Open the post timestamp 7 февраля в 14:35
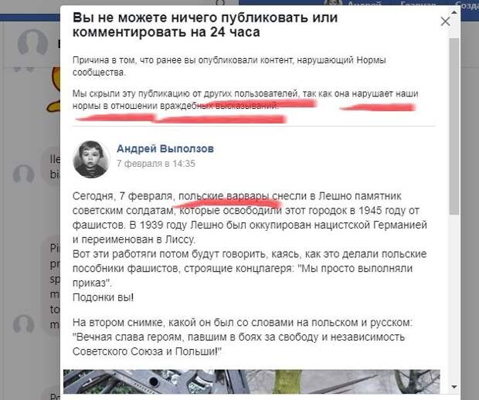Image resolution: width=479 pixels, height=400 pixels. click(x=156, y=164)
